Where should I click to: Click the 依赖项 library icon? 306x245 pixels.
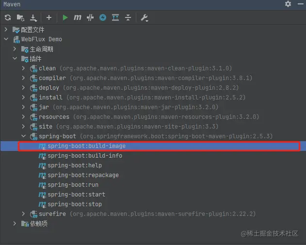[25, 224]
